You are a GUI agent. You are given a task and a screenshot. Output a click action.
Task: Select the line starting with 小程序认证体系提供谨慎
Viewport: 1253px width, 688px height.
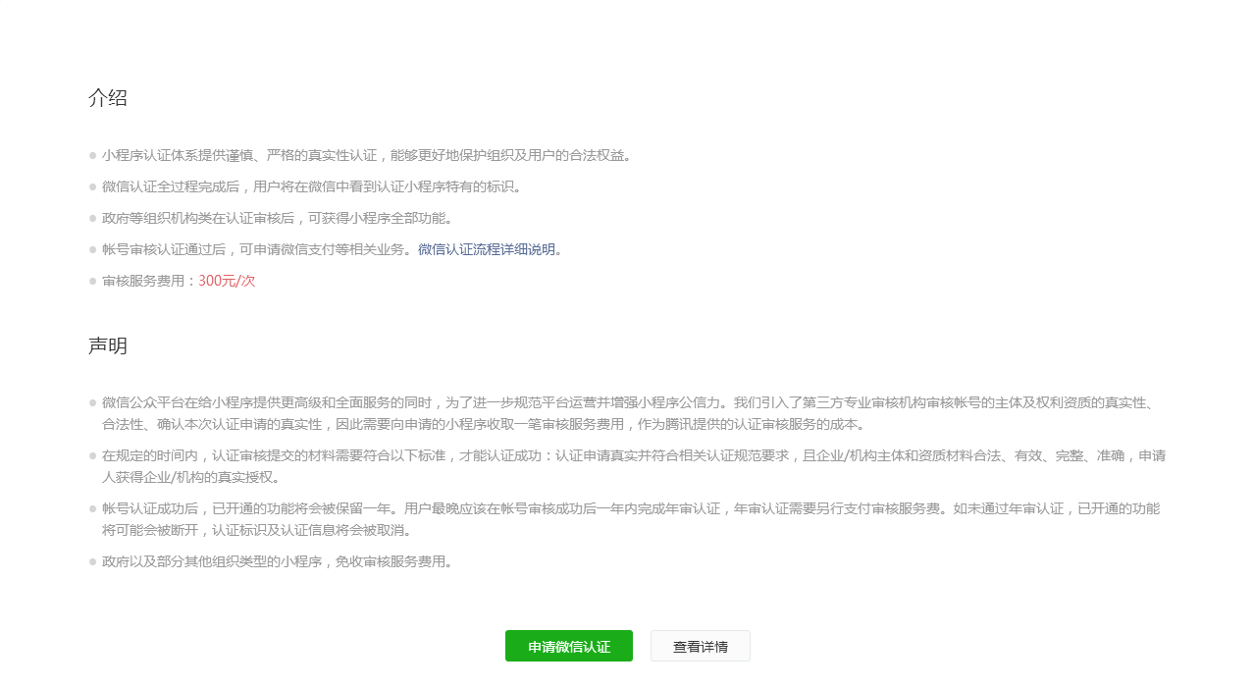tap(366, 155)
